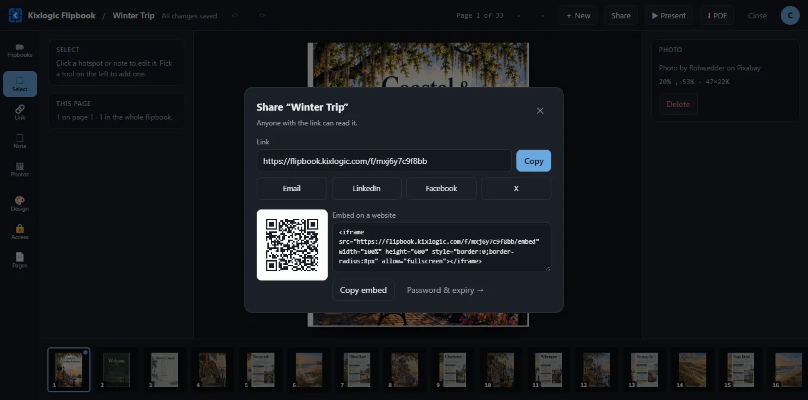Select the Link hotspot tool
The height and width of the screenshot is (400, 808).
click(20, 112)
